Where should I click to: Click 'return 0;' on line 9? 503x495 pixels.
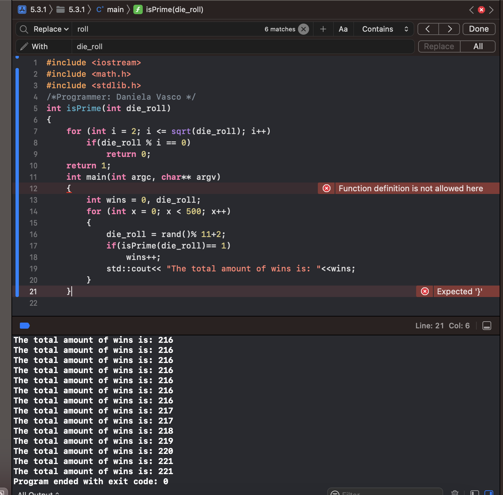[x=128, y=154]
